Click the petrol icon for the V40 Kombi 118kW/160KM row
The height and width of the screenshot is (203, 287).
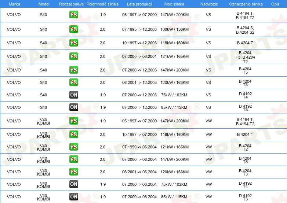pos(73,134)
